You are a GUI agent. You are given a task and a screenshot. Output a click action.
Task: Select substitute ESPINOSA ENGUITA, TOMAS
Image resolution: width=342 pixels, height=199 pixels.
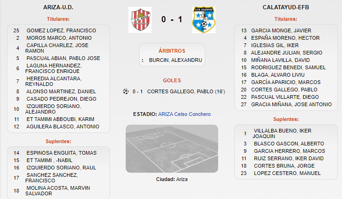(x=61, y=153)
